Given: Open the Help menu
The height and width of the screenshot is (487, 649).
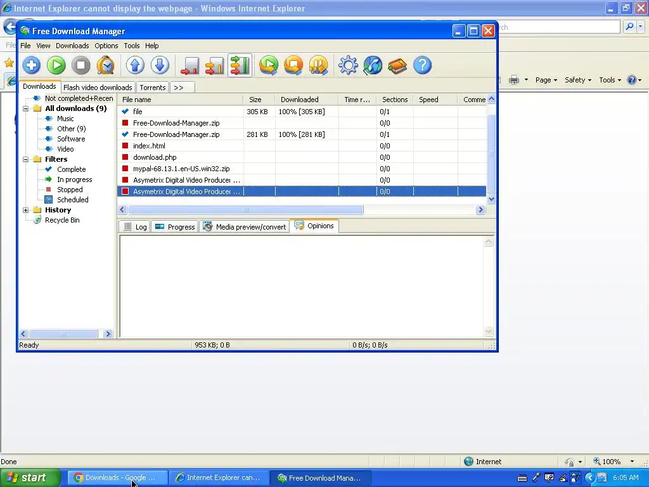Looking at the screenshot, I should (152, 46).
